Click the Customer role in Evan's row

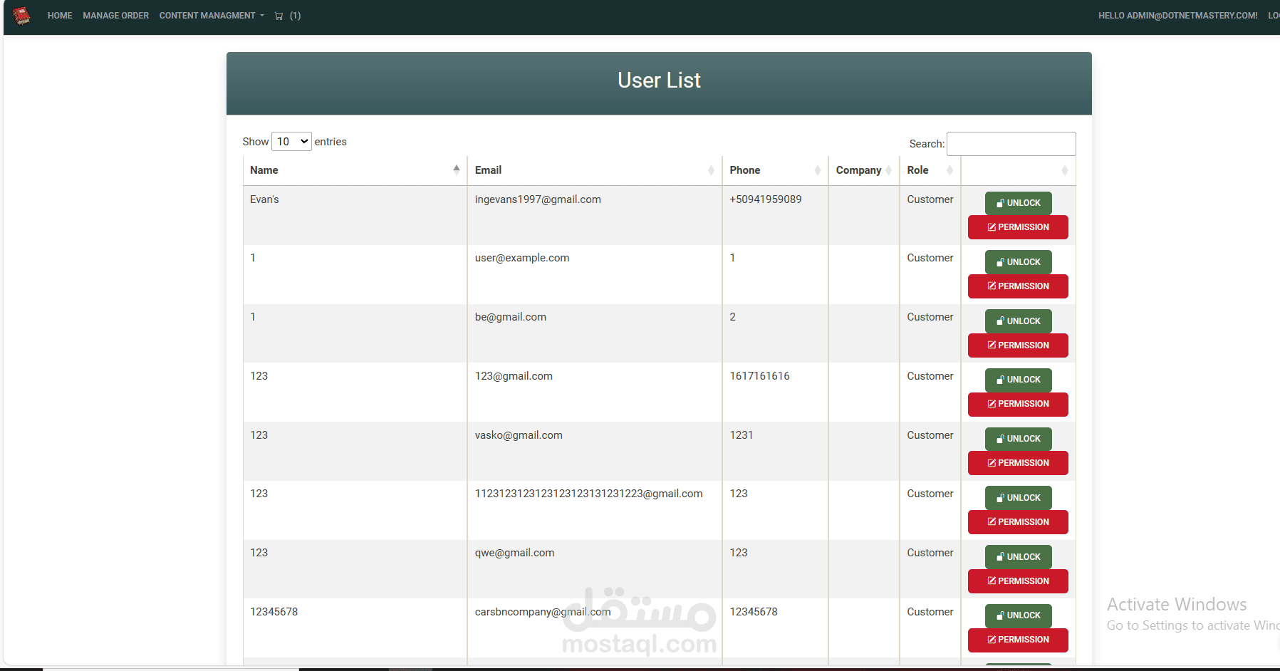(930, 199)
